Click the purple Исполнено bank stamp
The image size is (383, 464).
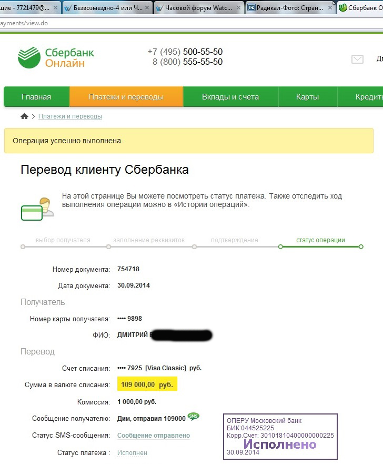(280, 437)
